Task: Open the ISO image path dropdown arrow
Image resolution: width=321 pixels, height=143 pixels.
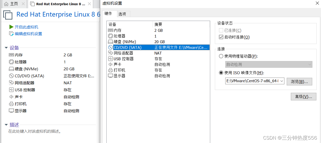Action: click(282, 81)
